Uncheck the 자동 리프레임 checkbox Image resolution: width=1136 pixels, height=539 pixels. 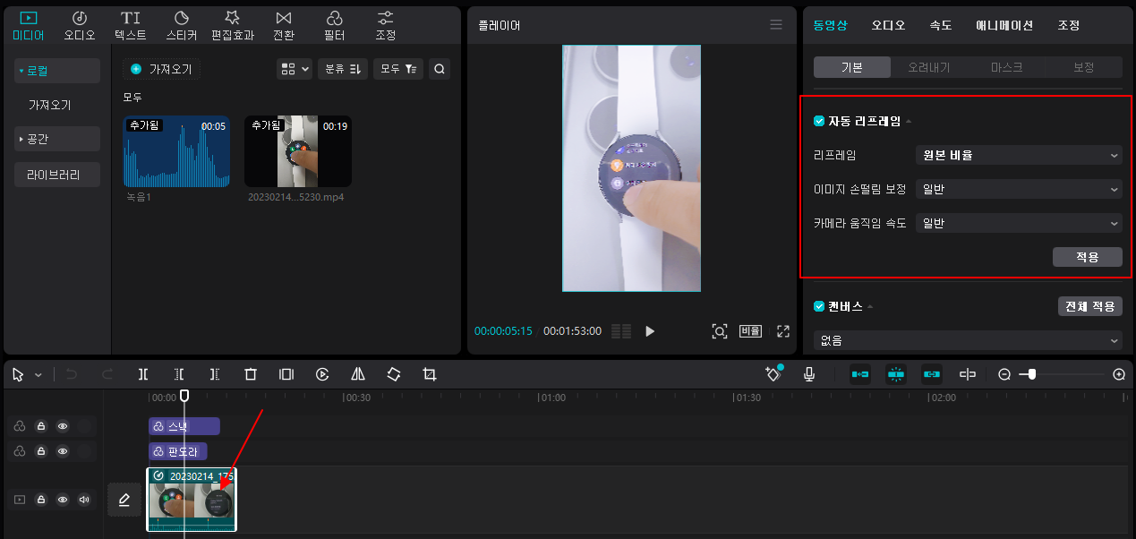click(x=819, y=121)
